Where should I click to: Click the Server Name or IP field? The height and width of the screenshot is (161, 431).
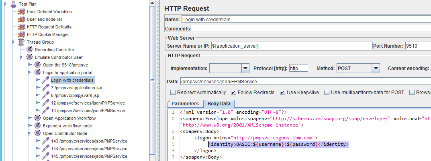[291, 46]
